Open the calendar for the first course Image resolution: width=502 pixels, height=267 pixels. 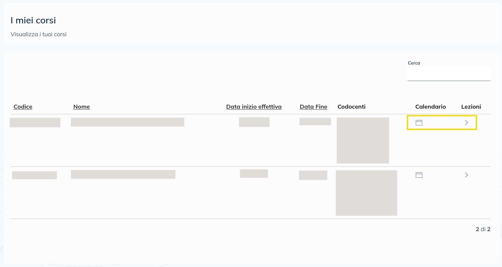419,123
